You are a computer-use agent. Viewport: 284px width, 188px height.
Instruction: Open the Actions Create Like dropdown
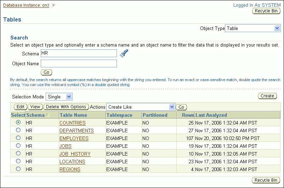[141, 107]
